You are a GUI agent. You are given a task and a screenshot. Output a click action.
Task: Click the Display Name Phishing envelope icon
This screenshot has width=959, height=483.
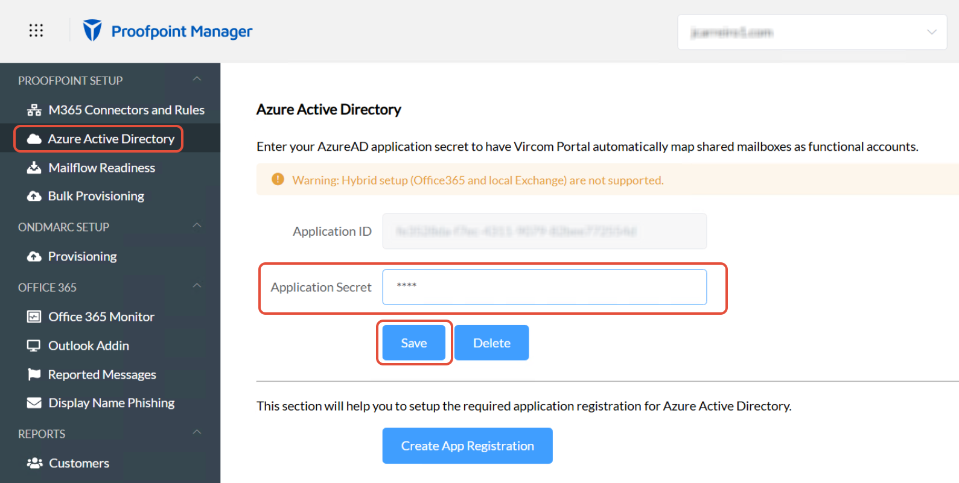34,403
